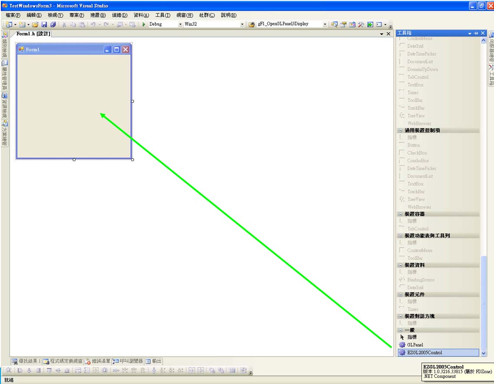This screenshot has height=384, width=494.
Task: Select the 指標 pointer tool under 一般
Action: click(x=412, y=337)
